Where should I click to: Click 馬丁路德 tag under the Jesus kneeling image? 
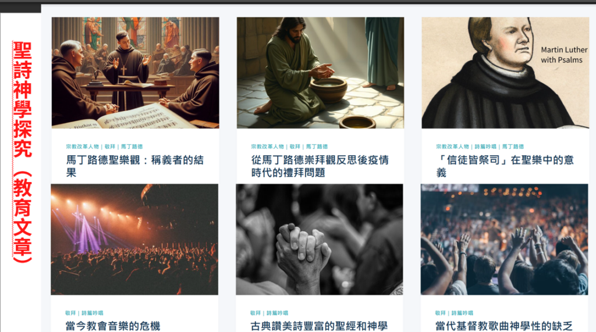tap(317, 147)
